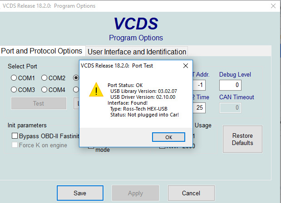Cancel the Program Options changes
Image resolution: width=281 pixels, height=203 pixels.
click(191, 193)
